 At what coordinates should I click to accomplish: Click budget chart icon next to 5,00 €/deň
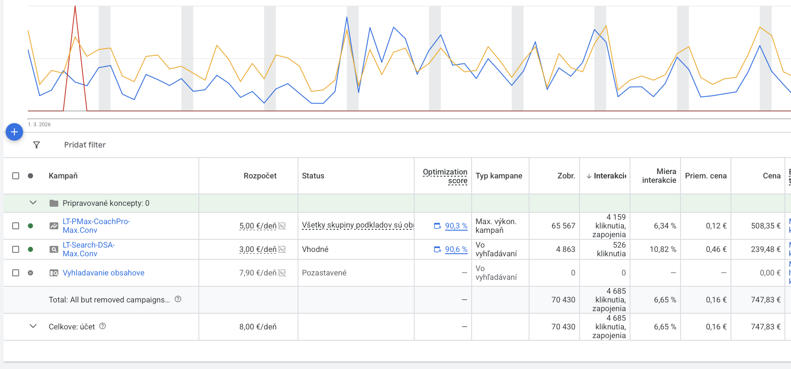(x=282, y=226)
